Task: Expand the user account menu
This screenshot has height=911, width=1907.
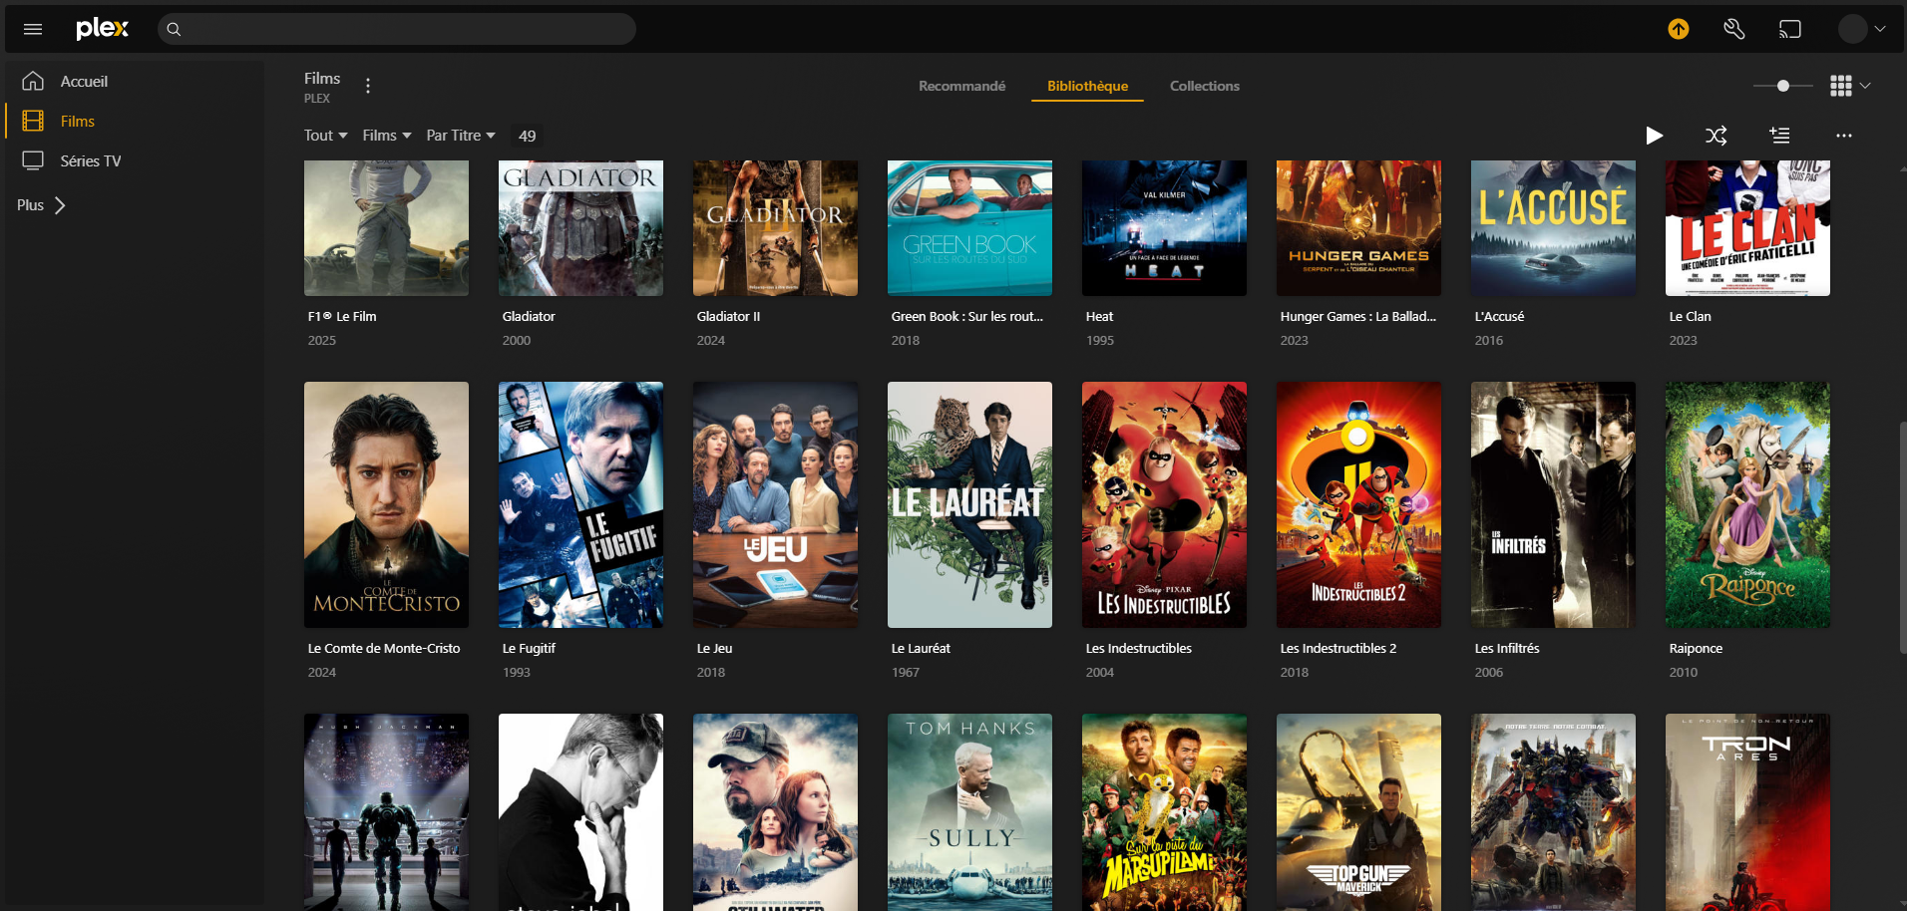Action: pyautogui.click(x=1862, y=29)
